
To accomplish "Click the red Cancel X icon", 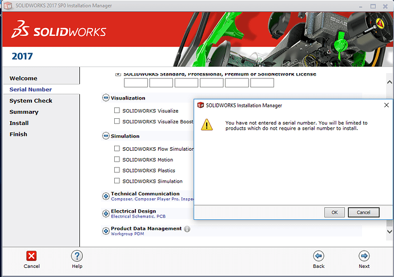I will click(31, 256).
